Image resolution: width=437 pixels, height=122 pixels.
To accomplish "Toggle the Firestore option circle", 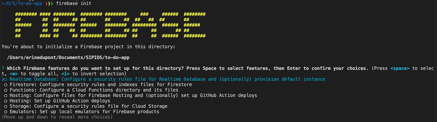I will [x=5, y=85].
